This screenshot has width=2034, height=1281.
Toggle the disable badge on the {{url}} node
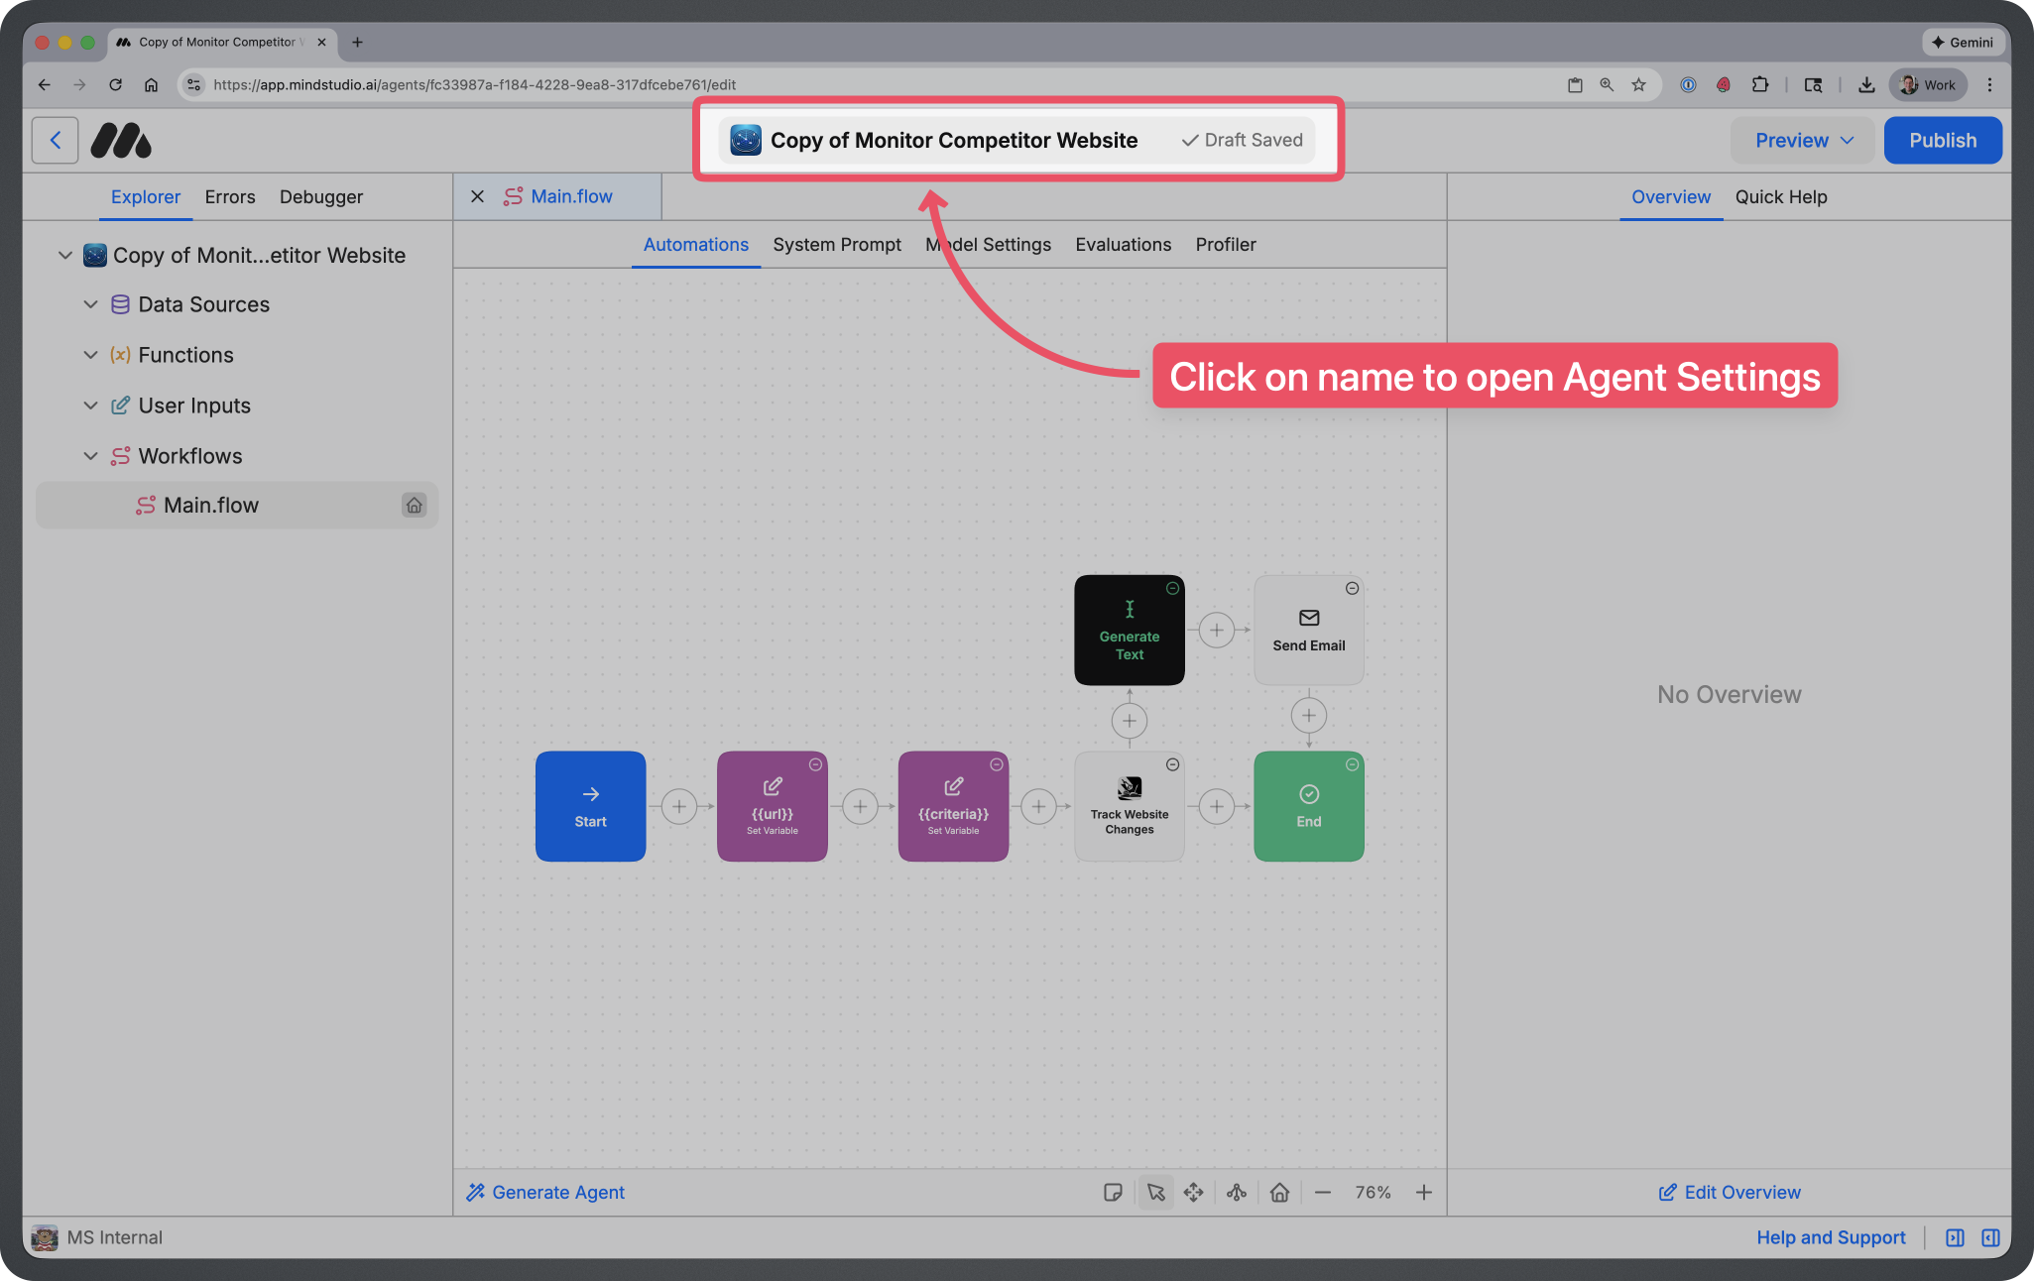tap(814, 764)
